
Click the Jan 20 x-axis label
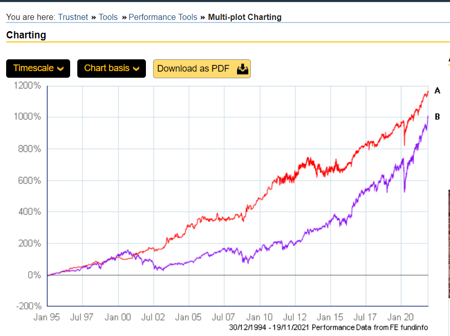(x=401, y=317)
